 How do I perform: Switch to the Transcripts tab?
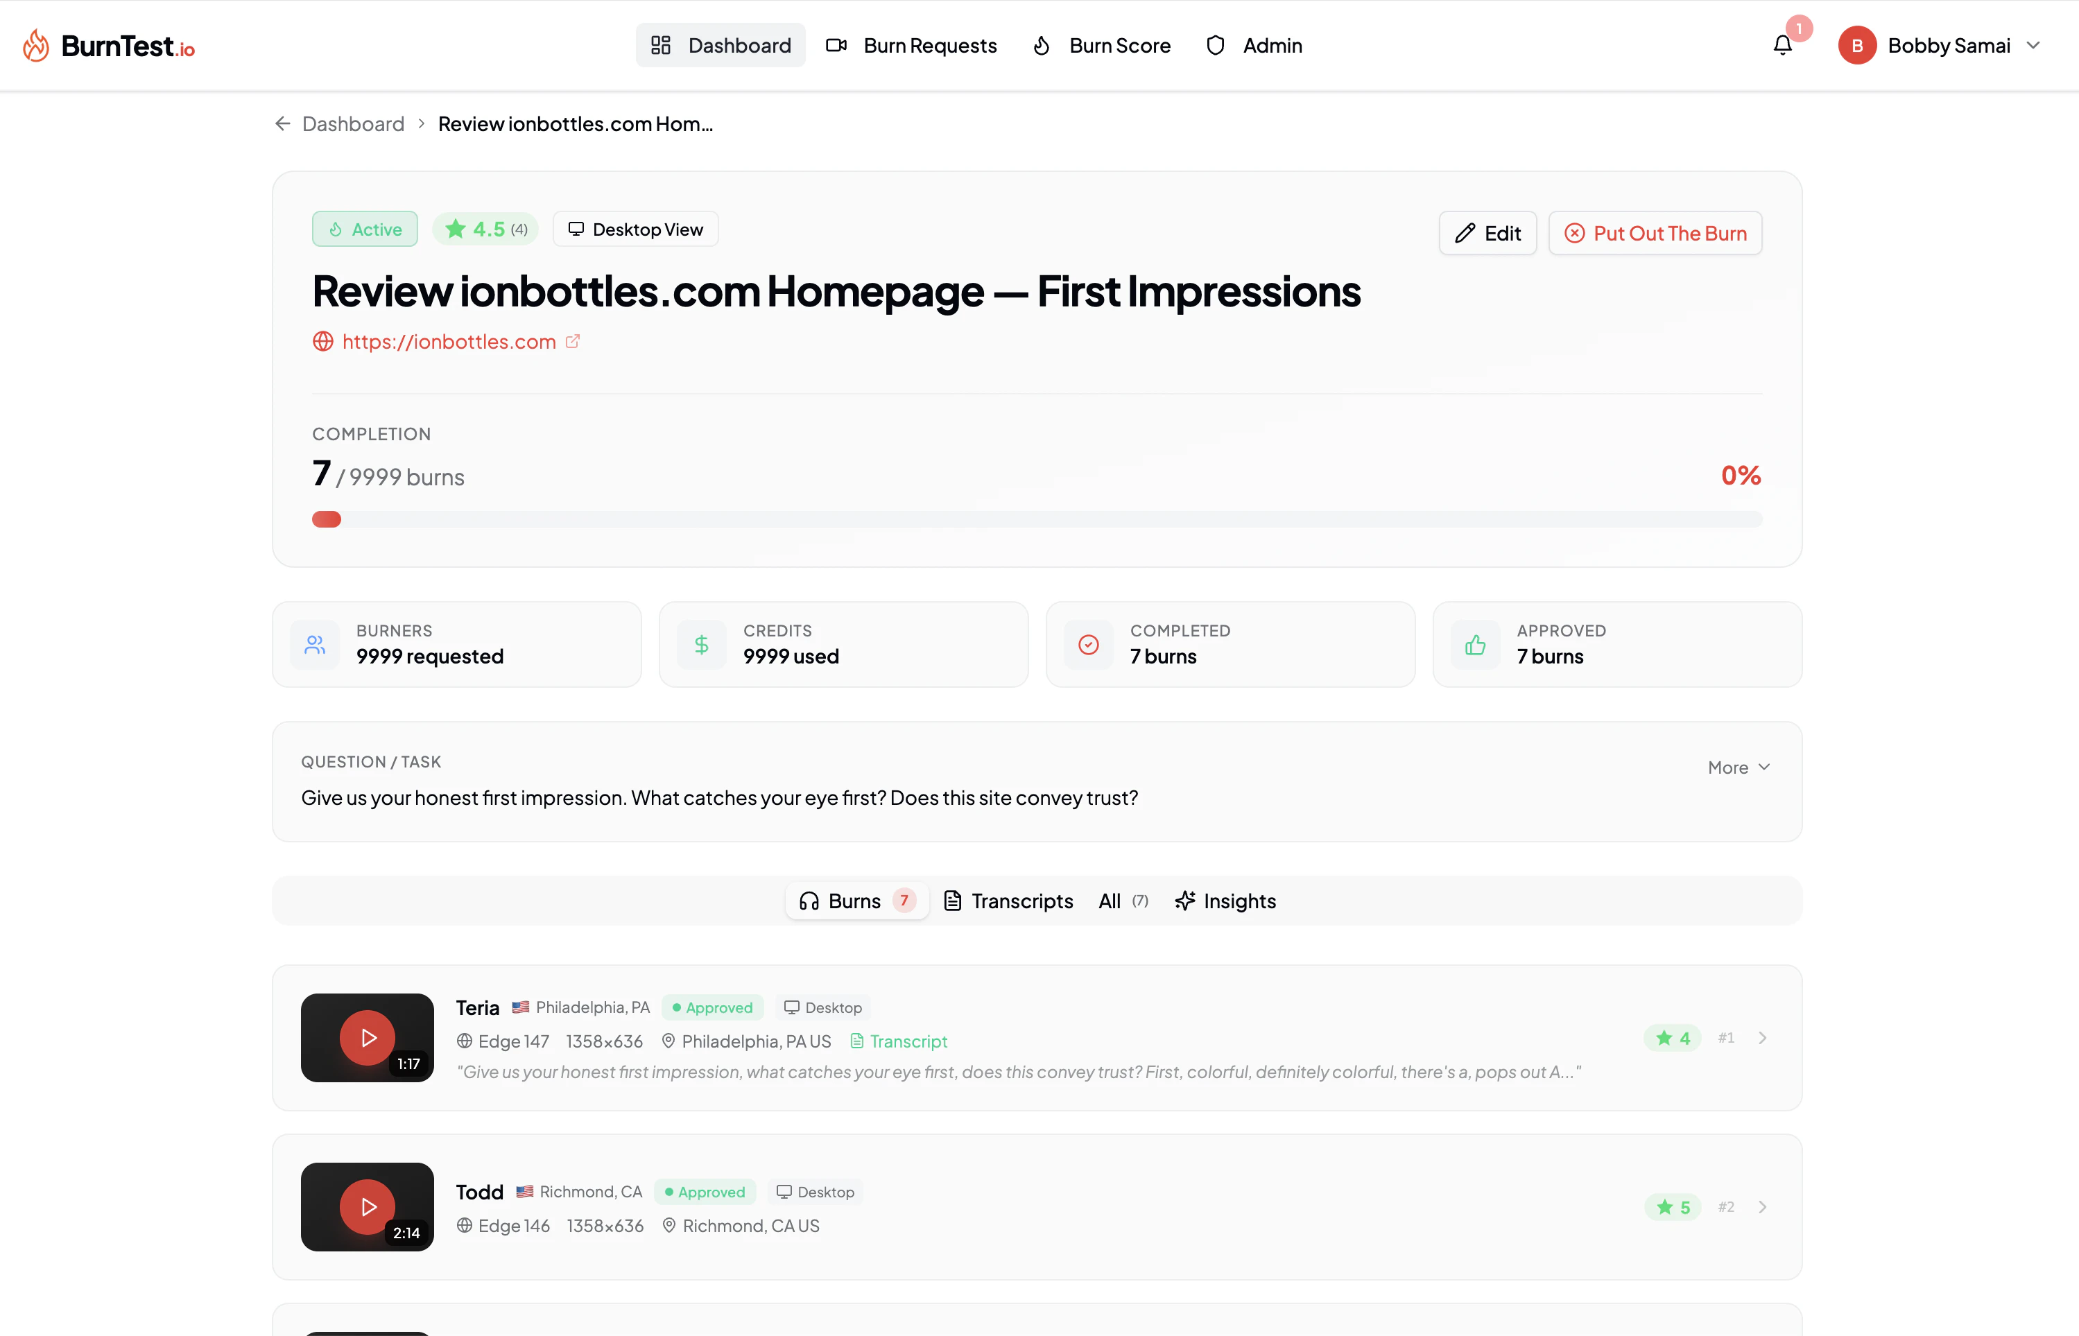click(1008, 901)
